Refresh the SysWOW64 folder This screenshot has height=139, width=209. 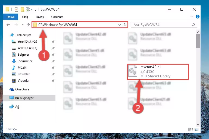(x=125, y=25)
